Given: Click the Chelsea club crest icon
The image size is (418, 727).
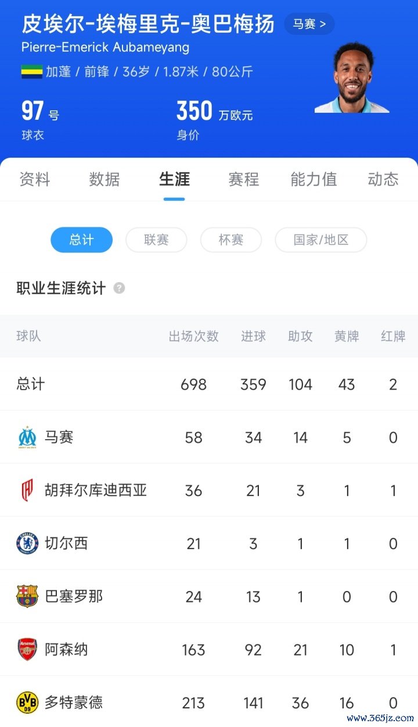Looking at the screenshot, I should click(27, 543).
